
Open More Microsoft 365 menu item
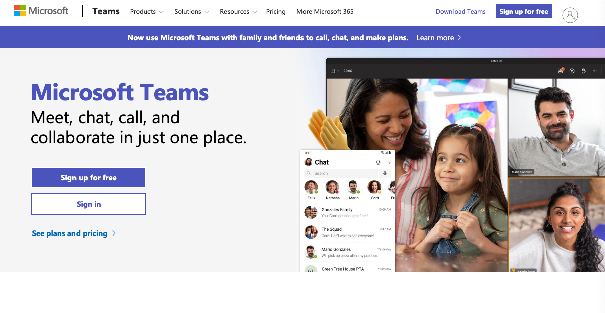click(x=325, y=12)
